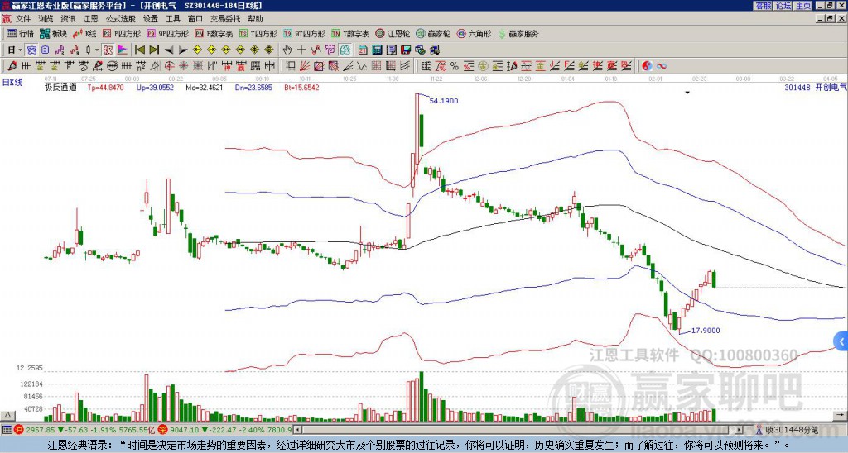This screenshot has width=848, height=453.
Task: Jump to the first bar with the skip-to-start icon
Action: point(139,50)
